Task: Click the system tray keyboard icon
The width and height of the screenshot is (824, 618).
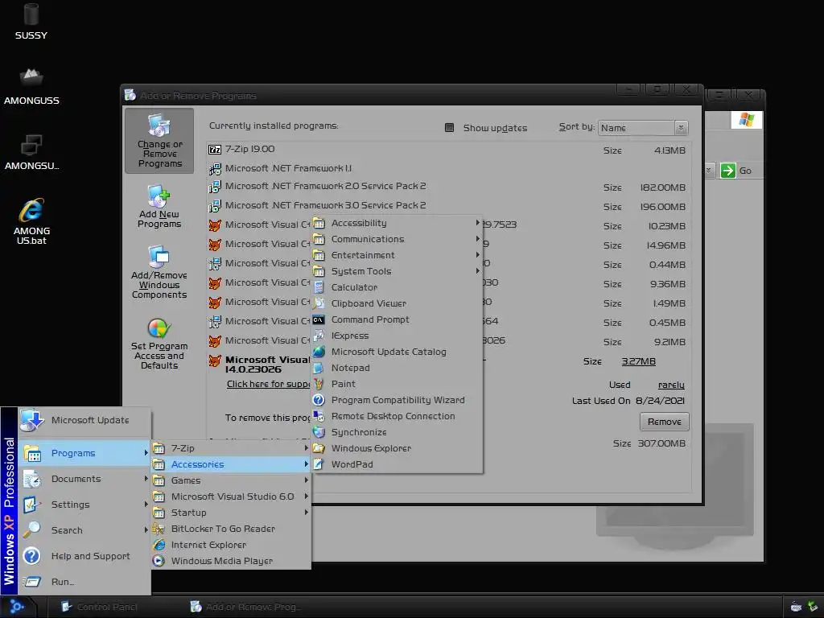Action: pyautogui.click(x=796, y=608)
